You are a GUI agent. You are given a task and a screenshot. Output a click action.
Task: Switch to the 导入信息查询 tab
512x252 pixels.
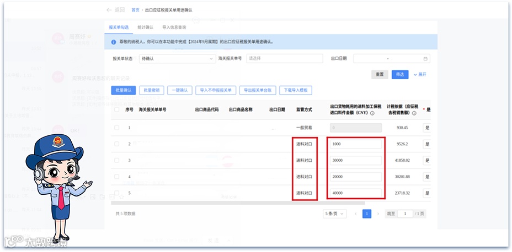pyautogui.click(x=174, y=28)
